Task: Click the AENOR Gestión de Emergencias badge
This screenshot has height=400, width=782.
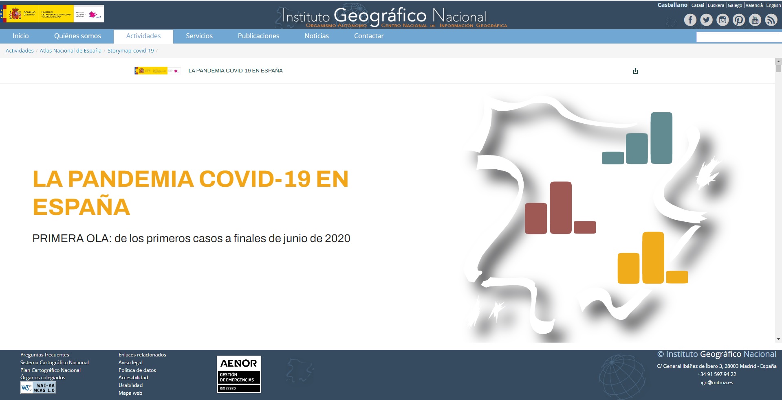Action: (x=239, y=374)
